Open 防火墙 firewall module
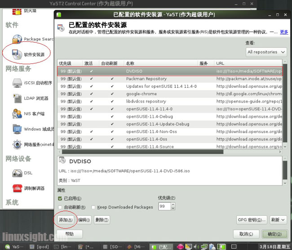292x250 pixels. (x=24, y=11)
